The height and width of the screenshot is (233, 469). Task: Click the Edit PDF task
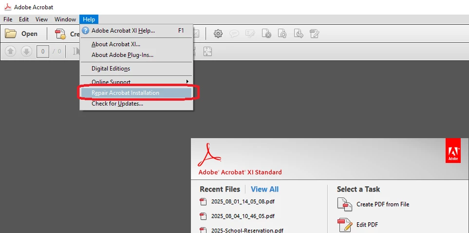367,225
